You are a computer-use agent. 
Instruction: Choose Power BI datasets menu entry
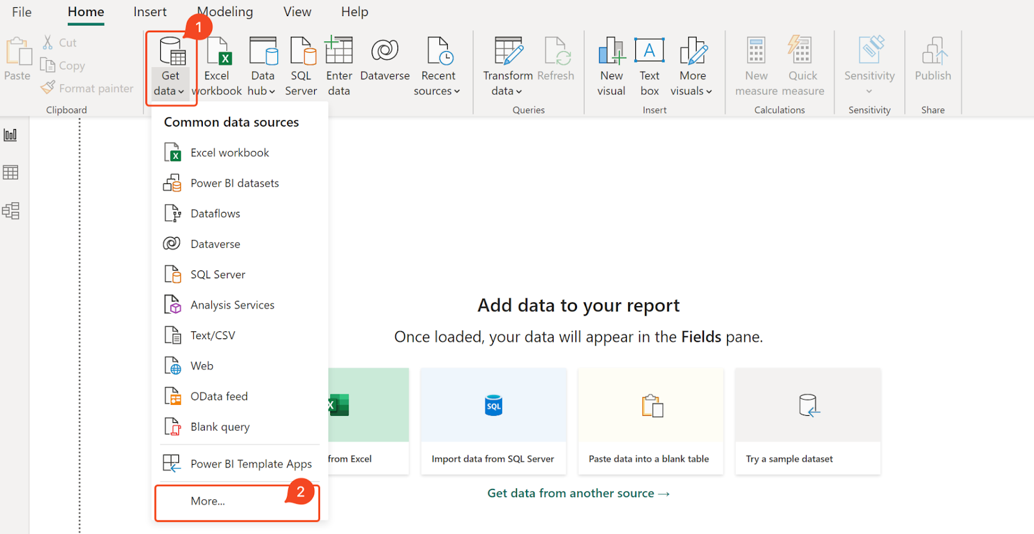[240, 183]
